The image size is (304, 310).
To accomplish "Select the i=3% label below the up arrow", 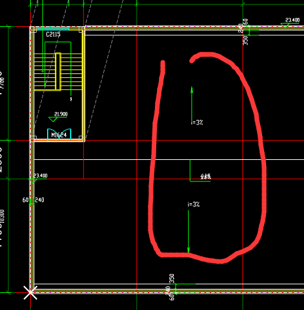I will pyautogui.click(x=197, y=123).
